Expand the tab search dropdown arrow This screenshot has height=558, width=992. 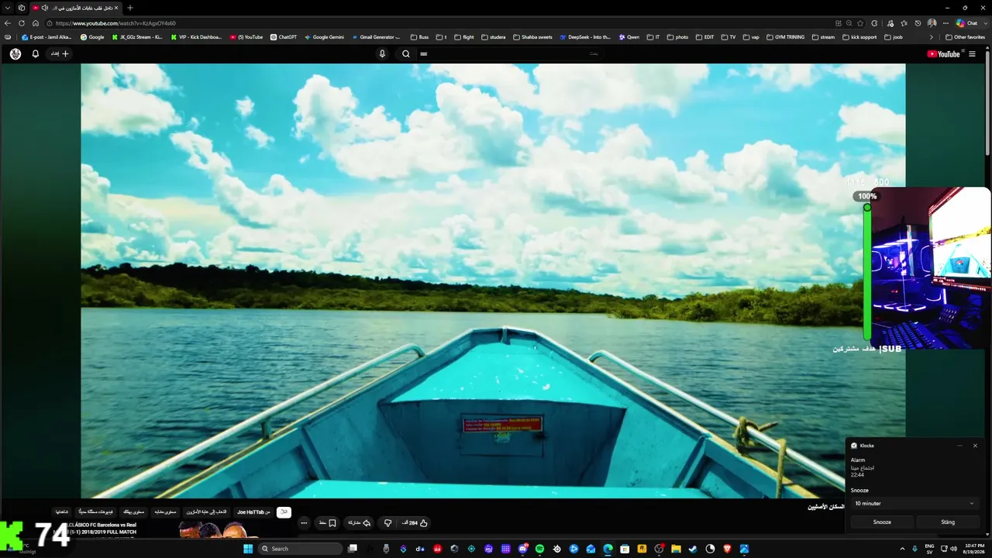click(x=7, y=8)
